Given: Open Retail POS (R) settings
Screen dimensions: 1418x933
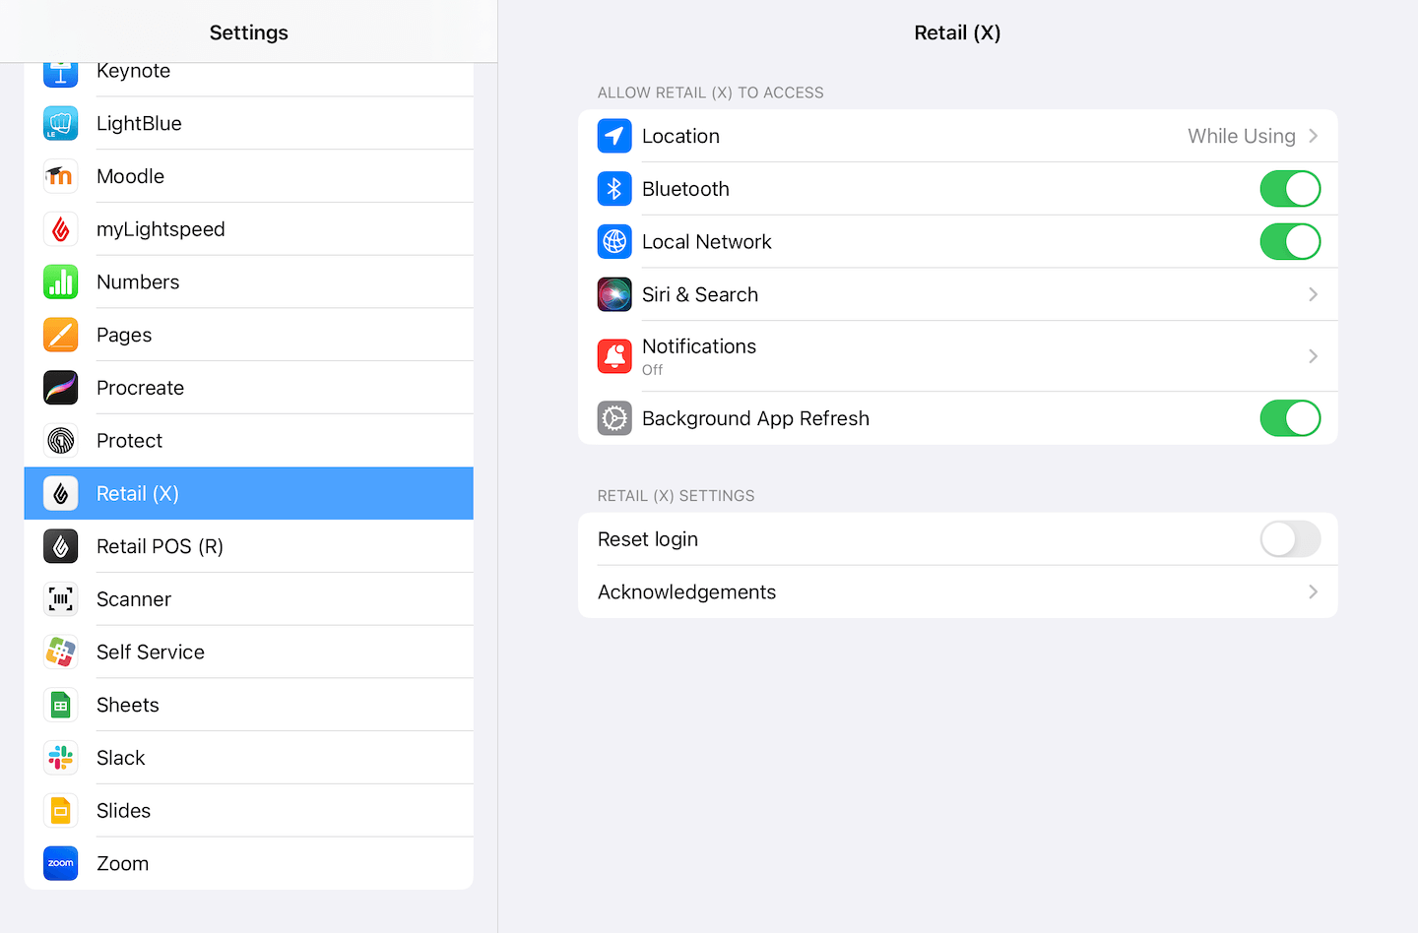Looking at the screenshot, I should coord(249,546).
